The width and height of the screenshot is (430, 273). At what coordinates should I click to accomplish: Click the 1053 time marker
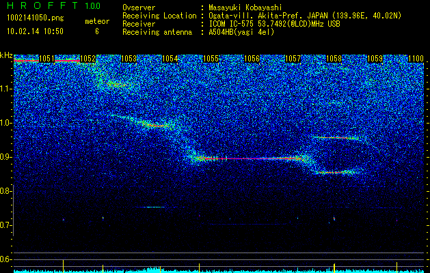click(x=129, y=59)
